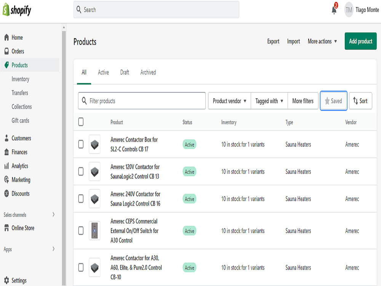Select the Amerec Contactor Box product checkbox

point(81,144)
